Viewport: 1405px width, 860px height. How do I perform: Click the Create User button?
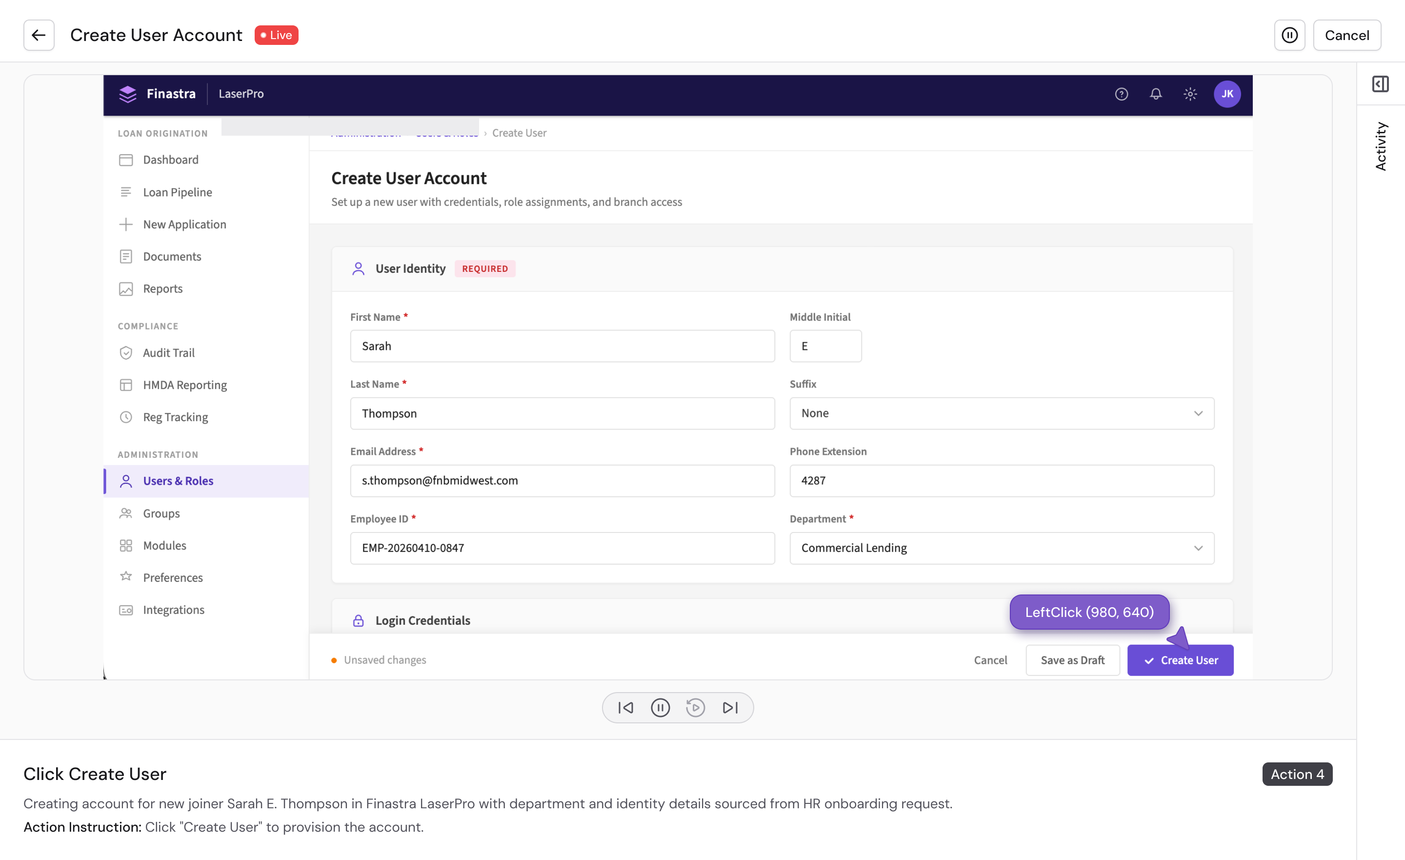coord(1180,660)
